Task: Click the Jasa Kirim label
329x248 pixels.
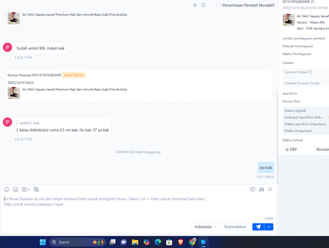Action: click(290, 93)
